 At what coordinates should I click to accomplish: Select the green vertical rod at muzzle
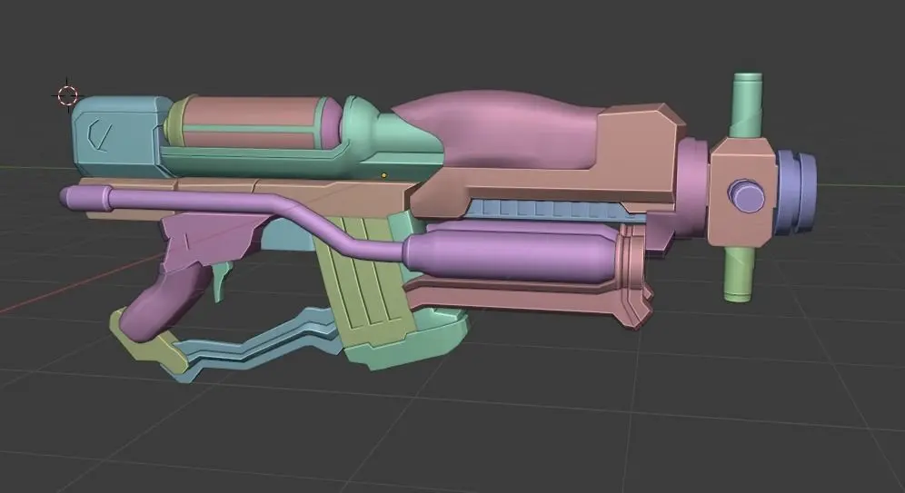click(745, 105)
